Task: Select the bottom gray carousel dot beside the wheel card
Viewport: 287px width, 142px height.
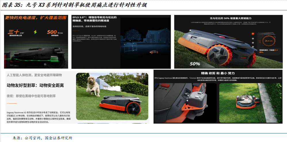Action: [x=253, y=47]
